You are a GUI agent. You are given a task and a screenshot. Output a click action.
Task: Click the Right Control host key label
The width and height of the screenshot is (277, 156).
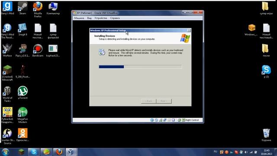(192, 120)
